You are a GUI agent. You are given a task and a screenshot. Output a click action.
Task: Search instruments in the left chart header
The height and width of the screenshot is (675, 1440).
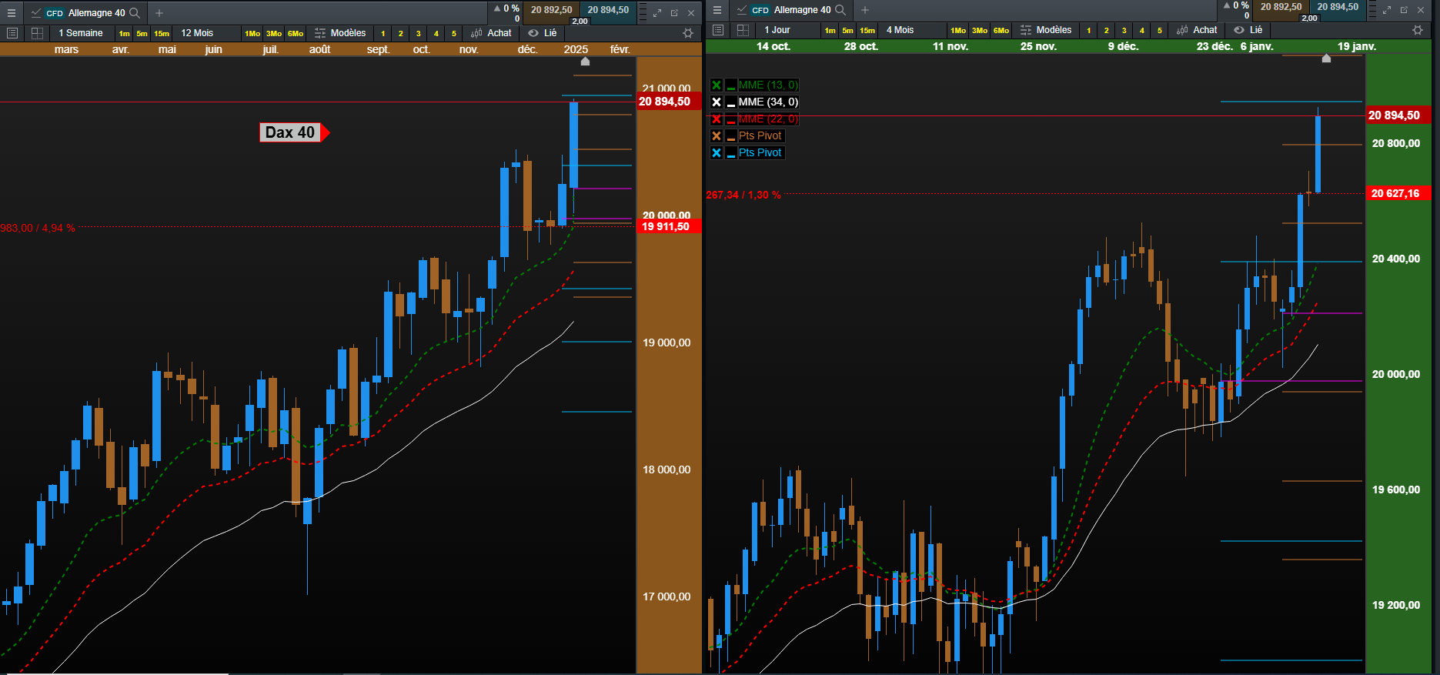[x=135, y=13]
